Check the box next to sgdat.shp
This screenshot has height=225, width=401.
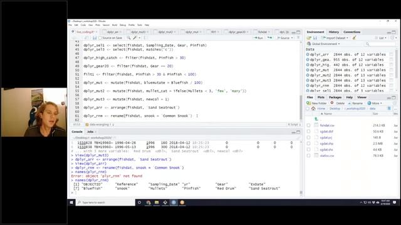click(308, 144)
